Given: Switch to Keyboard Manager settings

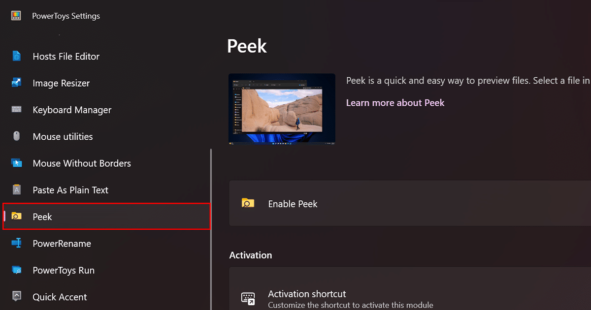Looking at the screenshot, I should point(72,110).
